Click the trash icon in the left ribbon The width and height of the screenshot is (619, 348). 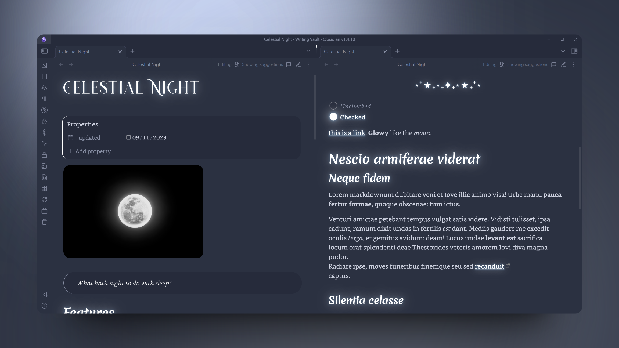click(x=45, y=222)
